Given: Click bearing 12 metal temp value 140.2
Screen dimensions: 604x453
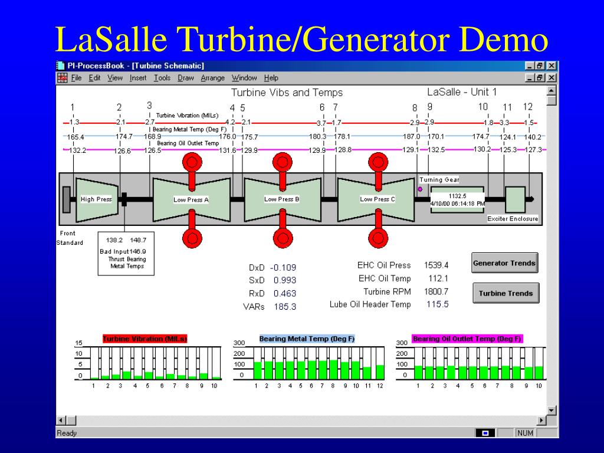Looking at the screenshot, I should [533, 137].
